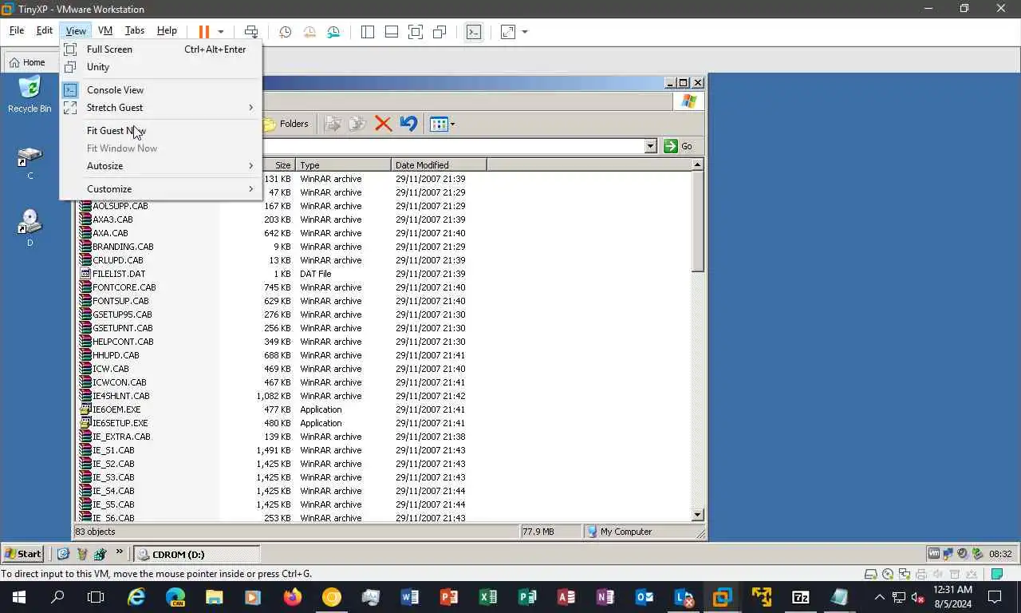1021x613 pixels.
Task: Click the muted volume tray icon
Action: tap(917, 596)
